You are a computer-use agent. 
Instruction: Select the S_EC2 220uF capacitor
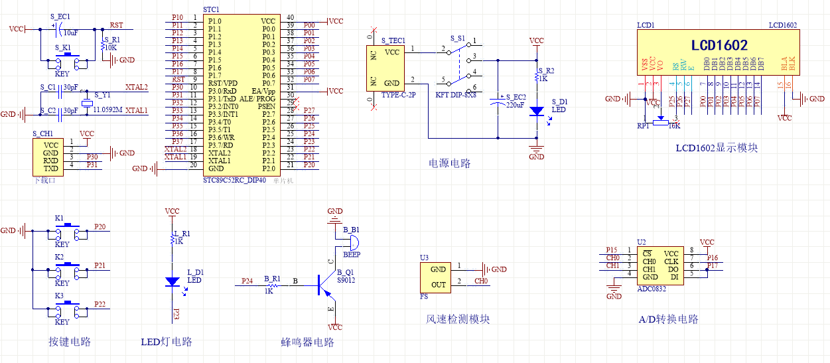pyautogui.click(x=498, y=102)
